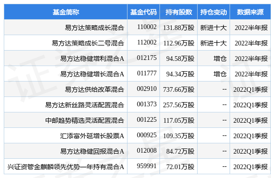Click fund code 112002
271x178 pixels.
click(147, 42)
